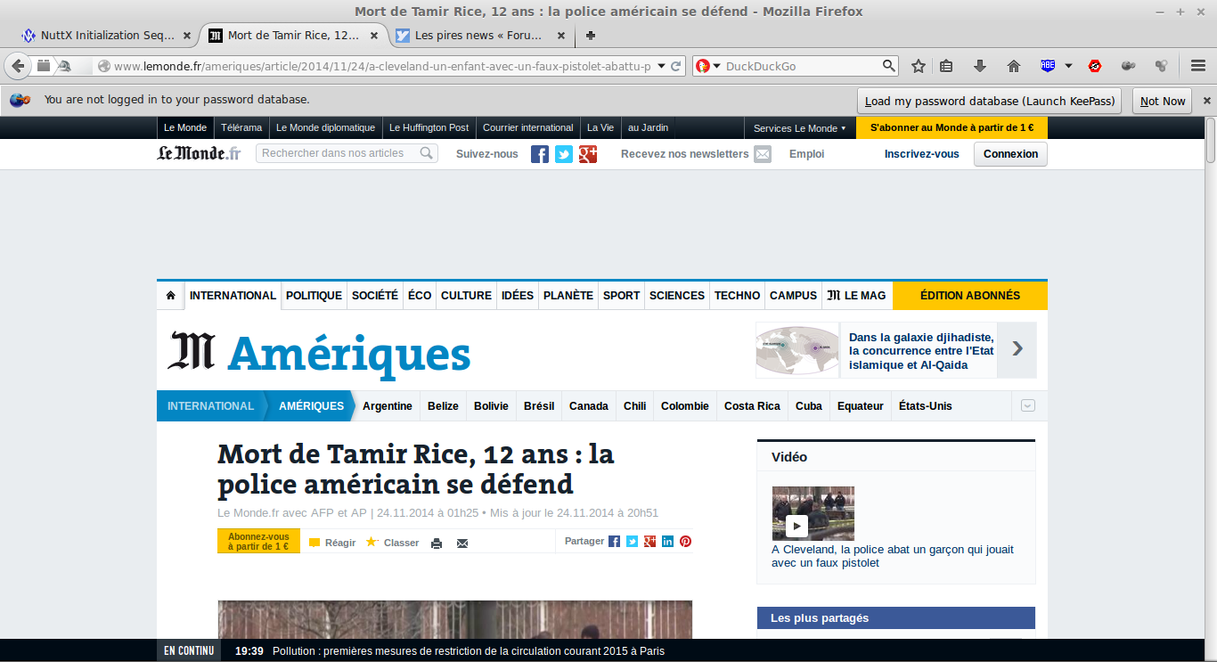Screen dimensions: 1217x662
Task: Expand the Services Le Monde dropdown
Action: pyautogui.click(x=799, y=128)
